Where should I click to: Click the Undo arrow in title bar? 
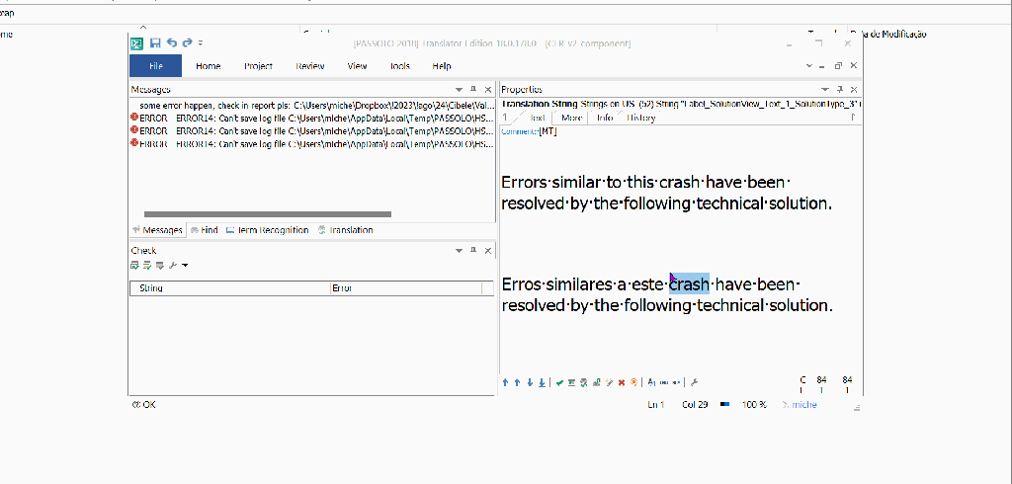pos(172,42)
